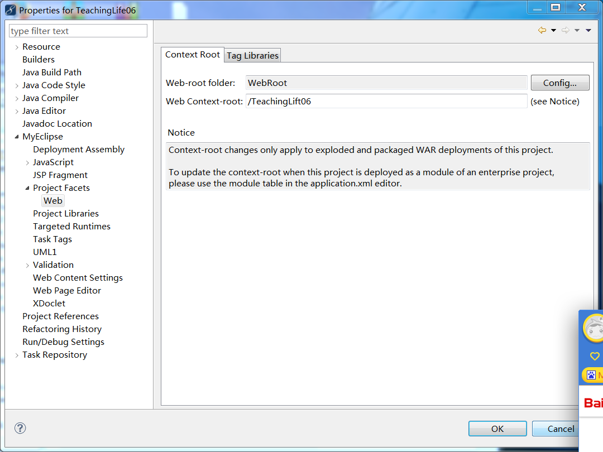
Task: Select the Validation label
Action: pos(53,265)
